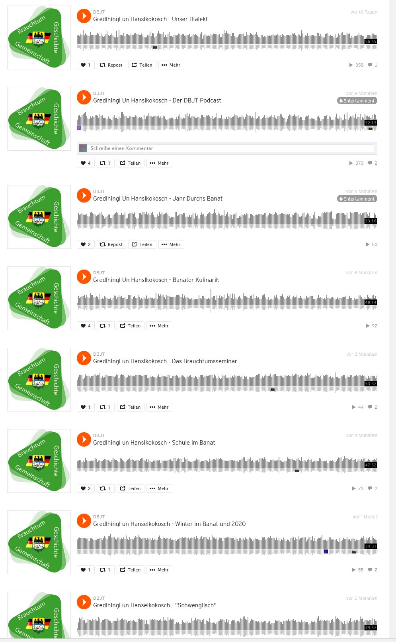Viewport: 396px width, 642px height.
Task: Play 'Das Brauchtumsseminar' episode
Action: (84, 358)
